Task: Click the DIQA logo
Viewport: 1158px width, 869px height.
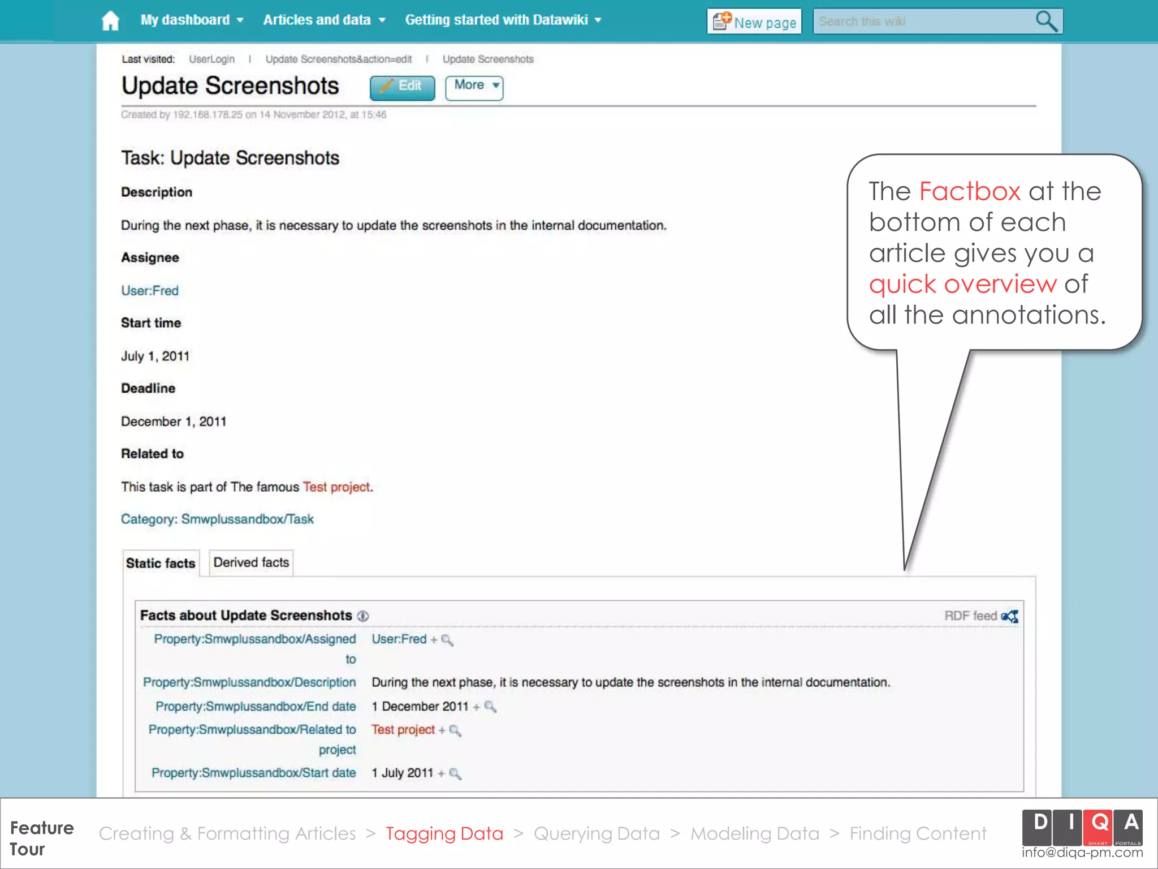Action: coord(1082,828)
